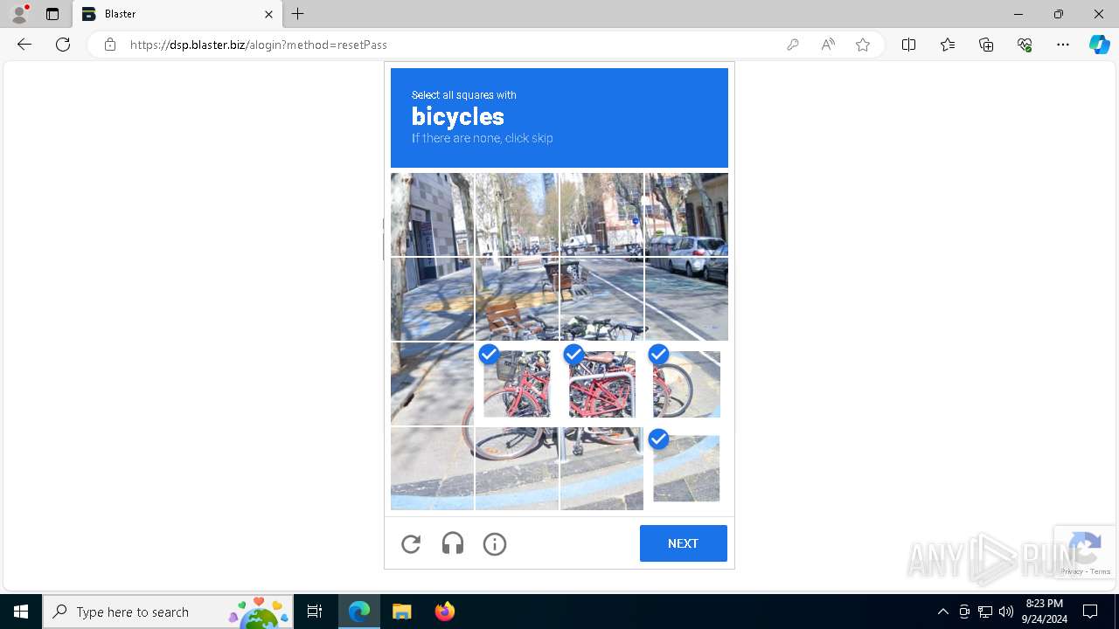This screenshot has width=1119, height=629.
Task: Open Copilot sidebar icon
Action: pyautogui.click(x=1099, y=45)
